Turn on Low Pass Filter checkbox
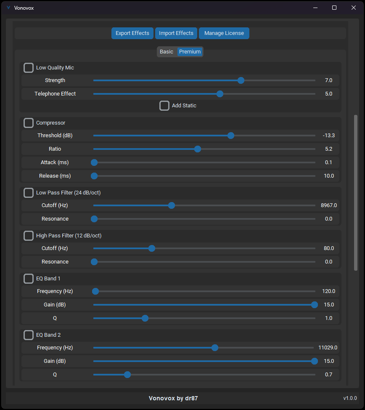This screenshot has height=410, width=365. click(x=29, y=193)
